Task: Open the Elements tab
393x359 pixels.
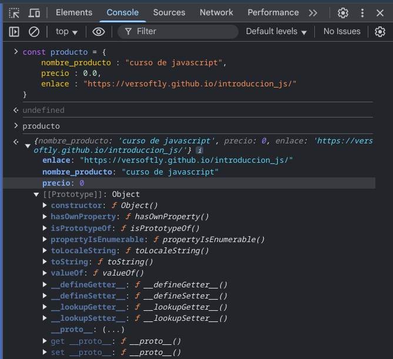Action: pos(74,12)
